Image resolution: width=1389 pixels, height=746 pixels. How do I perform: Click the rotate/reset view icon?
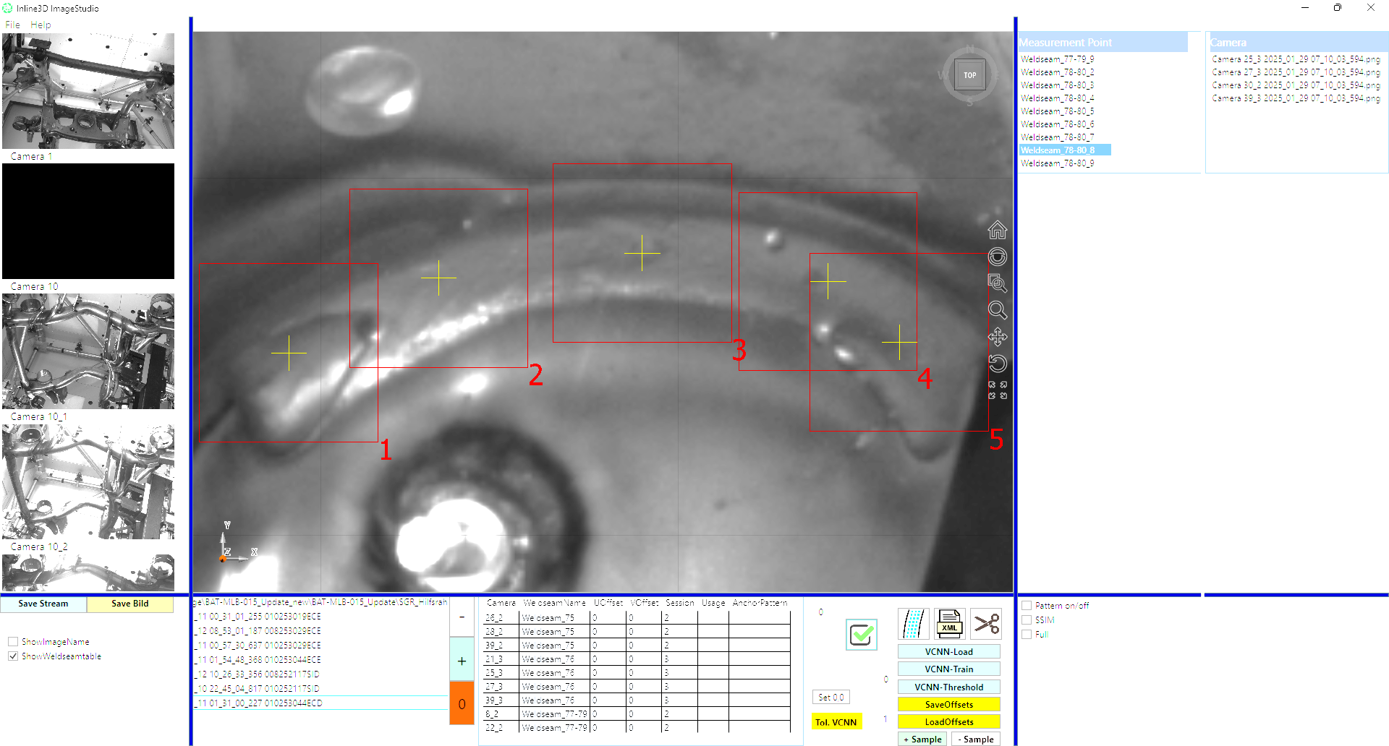click(997, 364)
